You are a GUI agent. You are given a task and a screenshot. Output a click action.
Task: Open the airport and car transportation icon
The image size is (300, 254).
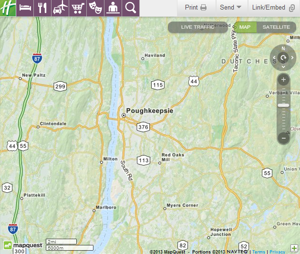[x=60, y=8]
